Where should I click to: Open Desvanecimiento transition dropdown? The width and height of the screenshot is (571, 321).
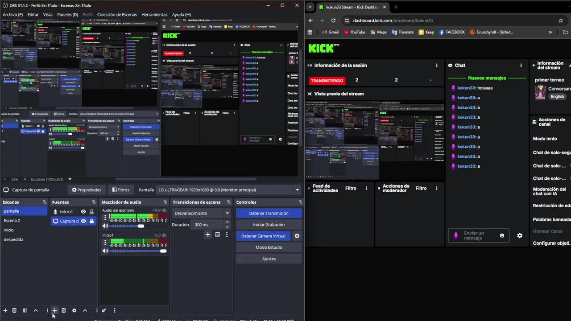pyautogui.click(x=202, y=213)
